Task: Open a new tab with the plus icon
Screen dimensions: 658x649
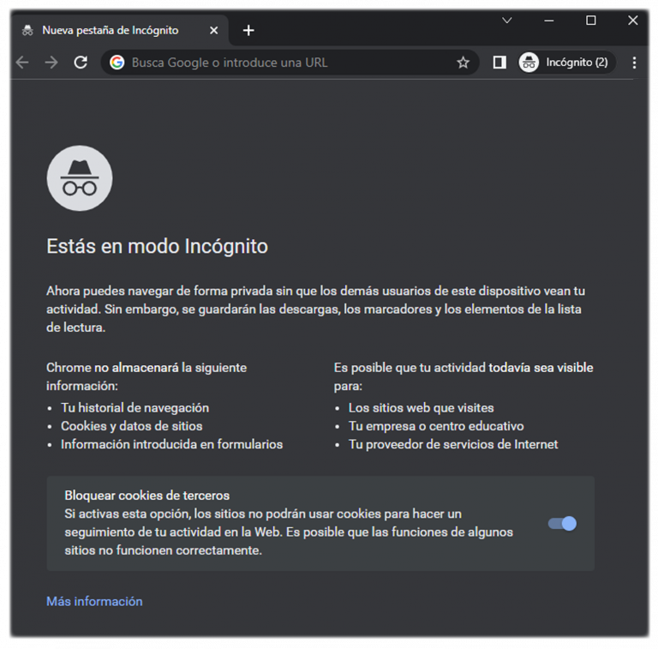Action: [248, 30]
